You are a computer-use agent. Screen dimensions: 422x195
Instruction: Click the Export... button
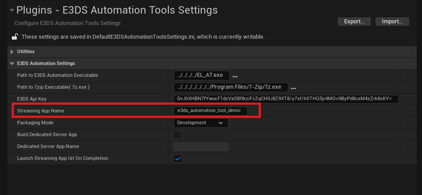[354, 22]
